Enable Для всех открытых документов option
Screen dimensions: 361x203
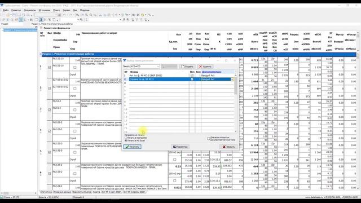208,139
